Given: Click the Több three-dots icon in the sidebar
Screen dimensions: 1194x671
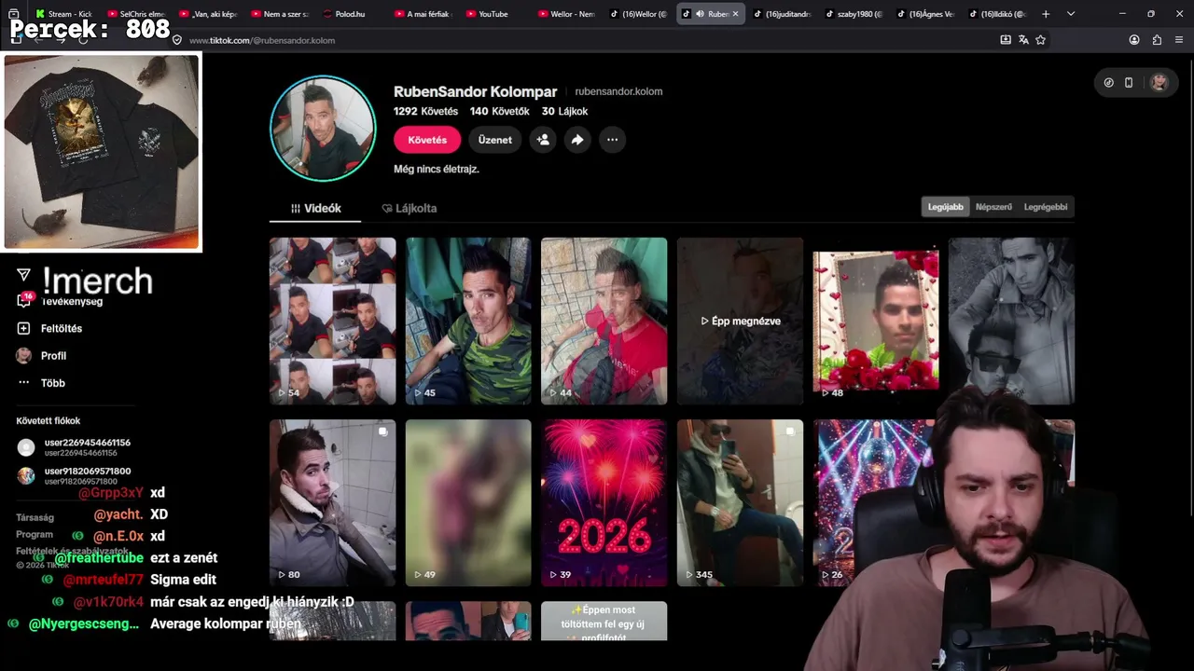Looking at the screenshot, I should [24, 383].
